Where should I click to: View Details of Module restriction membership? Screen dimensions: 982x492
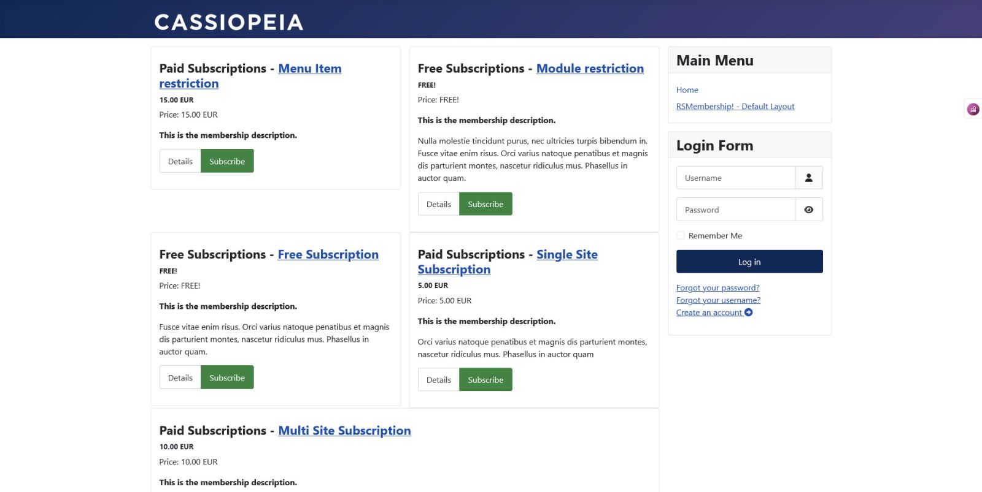[439, 204]
